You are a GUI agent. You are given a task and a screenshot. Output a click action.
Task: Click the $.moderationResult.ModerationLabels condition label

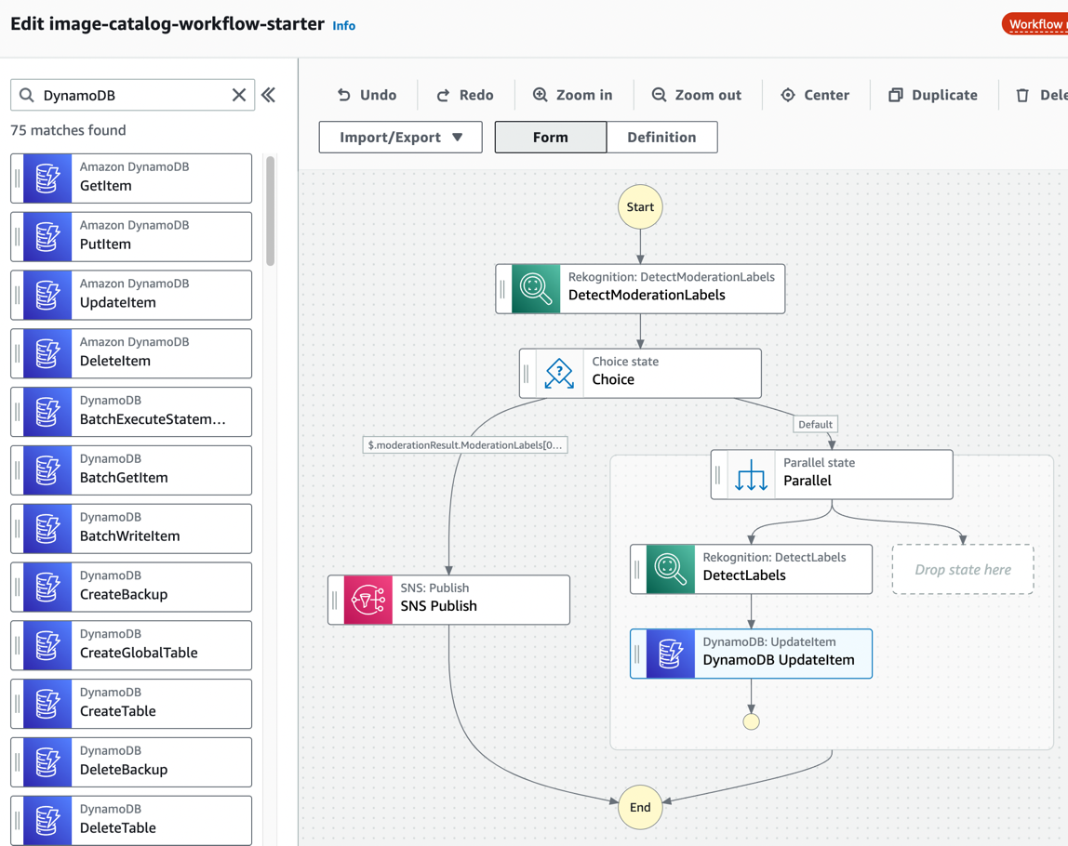[465, 445]
